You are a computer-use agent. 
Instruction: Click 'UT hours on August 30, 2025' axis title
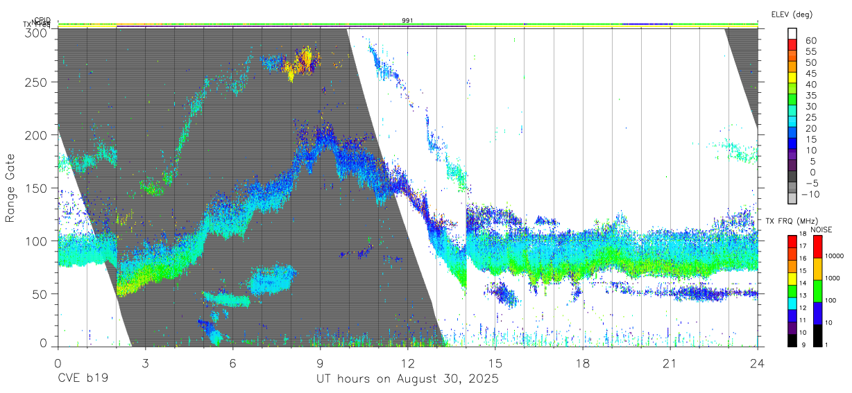pos(407,379)
